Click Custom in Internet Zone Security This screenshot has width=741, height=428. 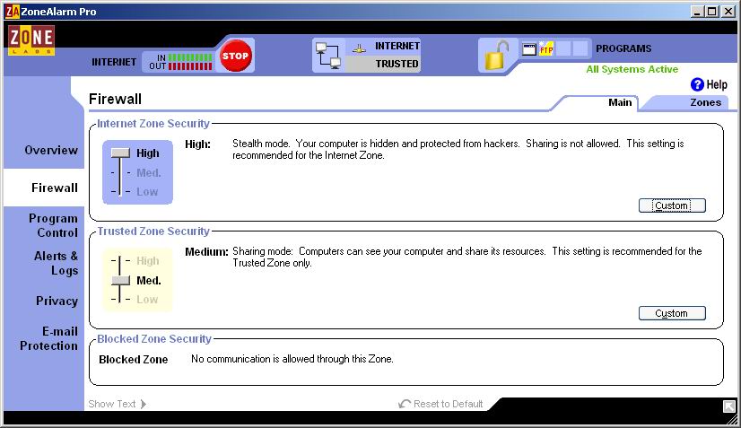point(672,205)
